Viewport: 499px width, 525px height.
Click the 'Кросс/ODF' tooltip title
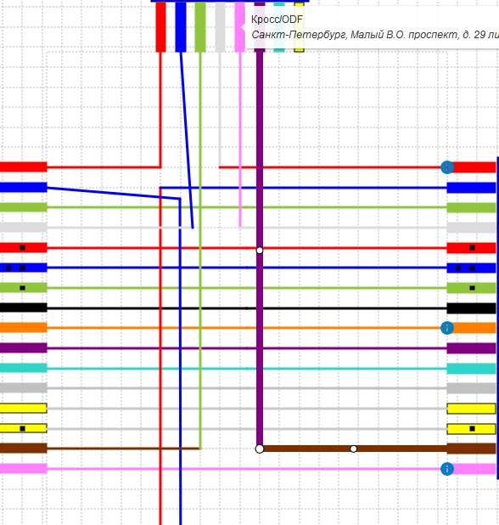point(277,20)
